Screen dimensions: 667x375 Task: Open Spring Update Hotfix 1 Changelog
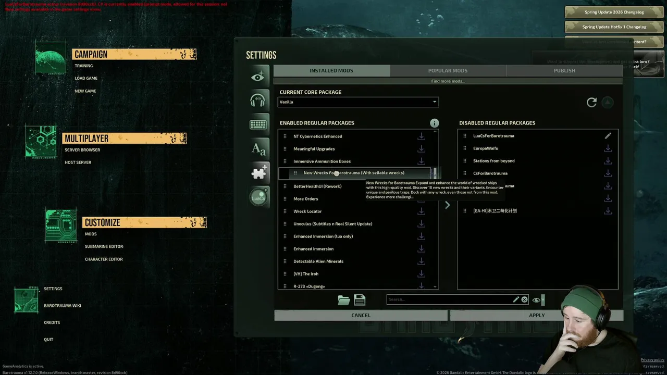tap(614, 27)
